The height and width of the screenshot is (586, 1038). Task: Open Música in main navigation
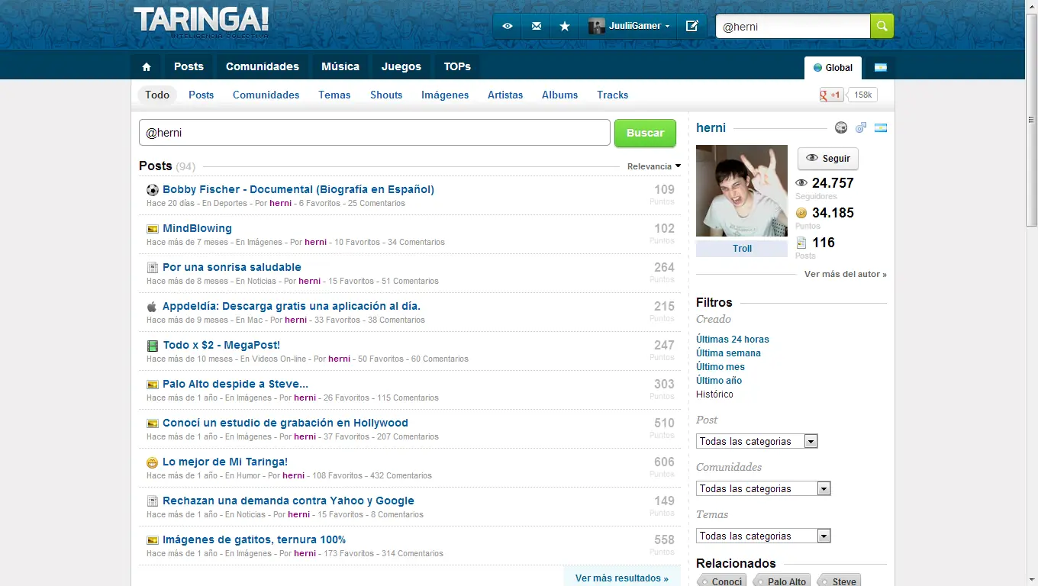(340, 67)
